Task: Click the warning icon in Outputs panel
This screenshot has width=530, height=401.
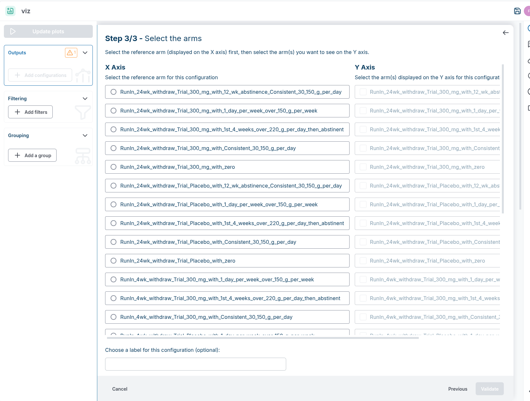Action: click(x=70, y=53)
